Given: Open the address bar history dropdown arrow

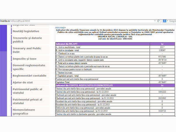Looking at the screenshot, I should [155, 21].
